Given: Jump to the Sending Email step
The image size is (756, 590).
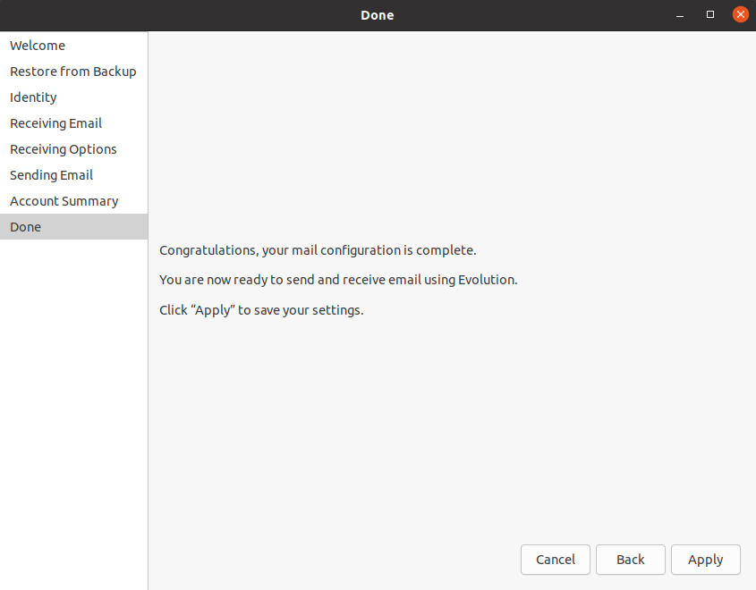Looking at the screenshot, I should coord(51,175).
